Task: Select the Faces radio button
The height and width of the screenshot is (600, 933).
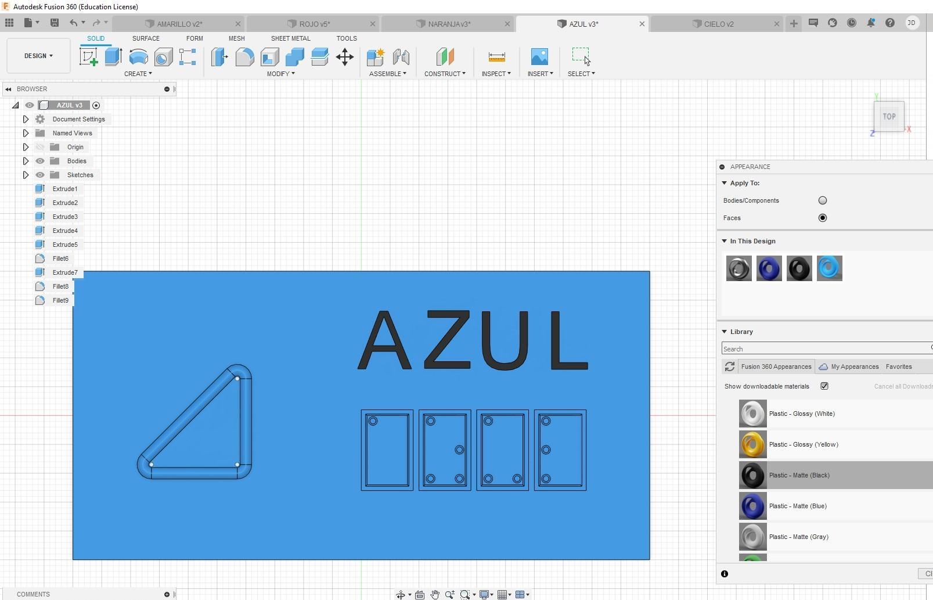Action: [823, 218]
